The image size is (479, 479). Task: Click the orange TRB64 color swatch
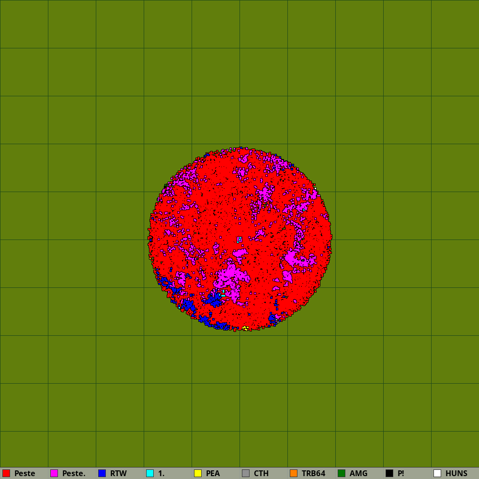(294, 473)
